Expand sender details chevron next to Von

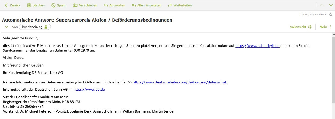7,27
